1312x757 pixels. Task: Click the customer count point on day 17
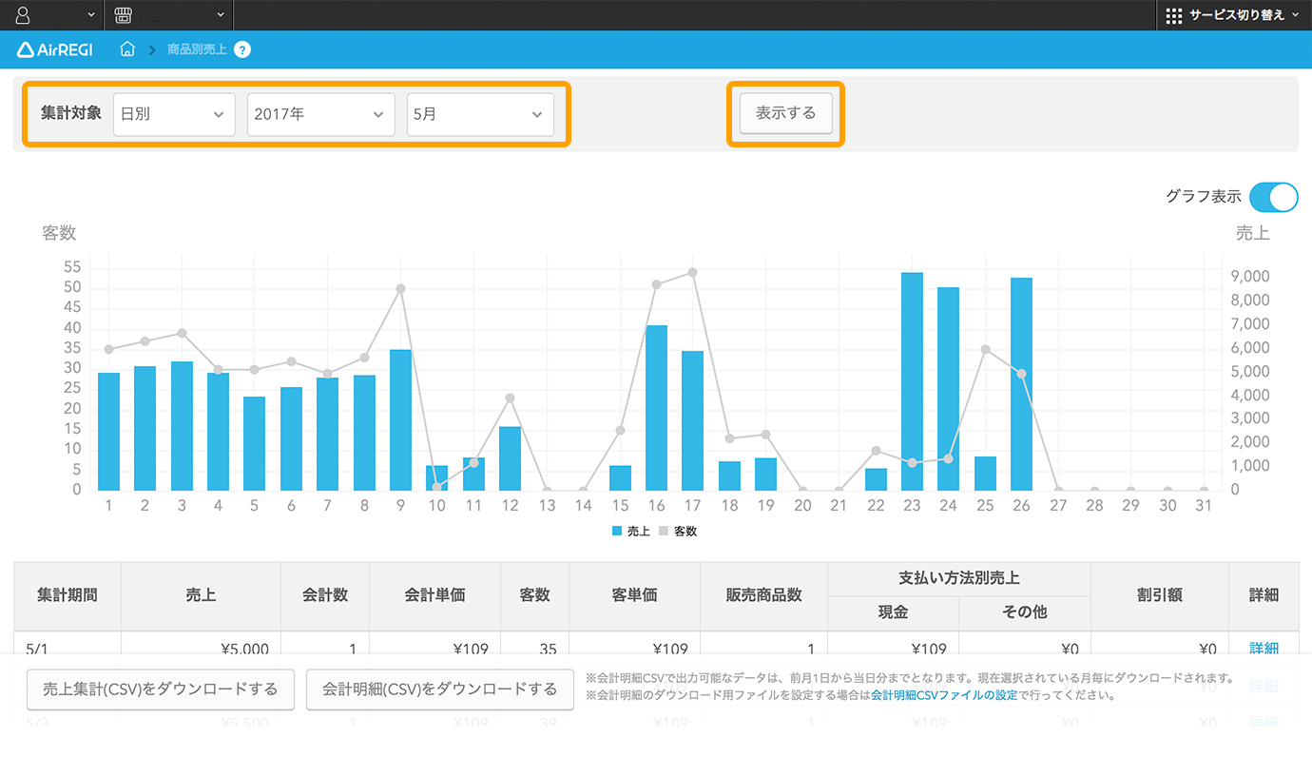pyautogui.click(x=692, y=272)
